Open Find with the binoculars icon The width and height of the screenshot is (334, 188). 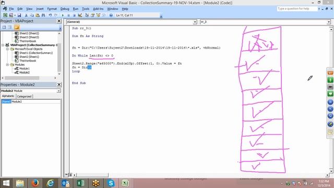(x=43, y=15)
